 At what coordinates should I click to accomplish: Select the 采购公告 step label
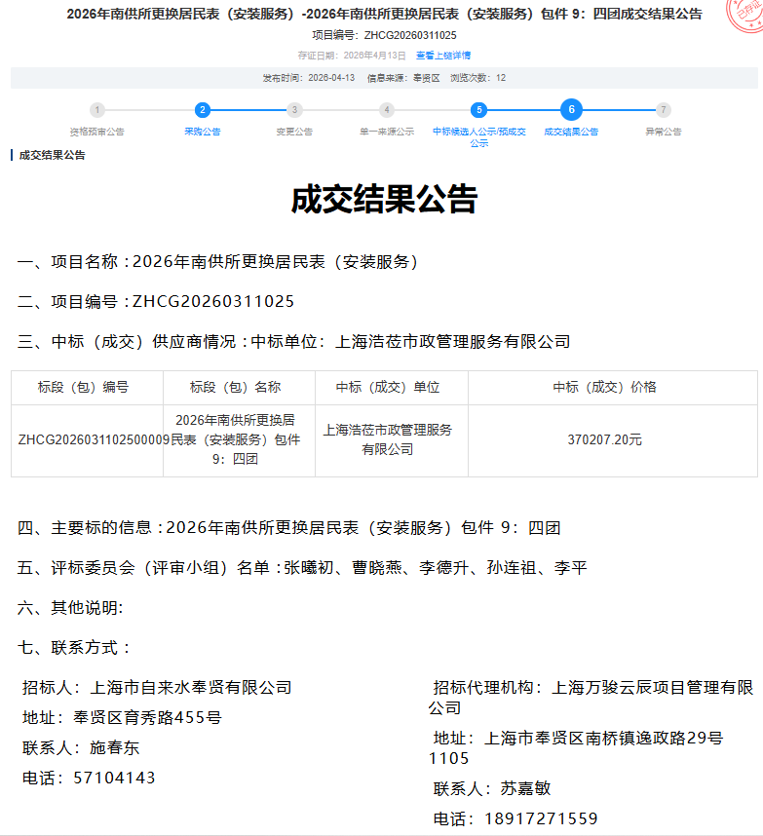pos(202,132)
